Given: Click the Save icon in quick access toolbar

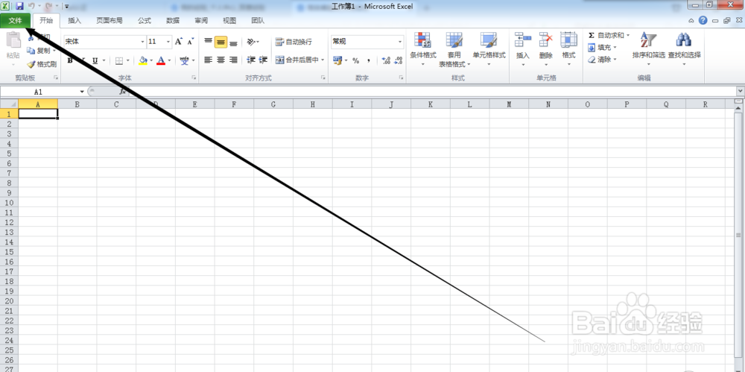Looking at the screenshot, I should tap(19, 6).
